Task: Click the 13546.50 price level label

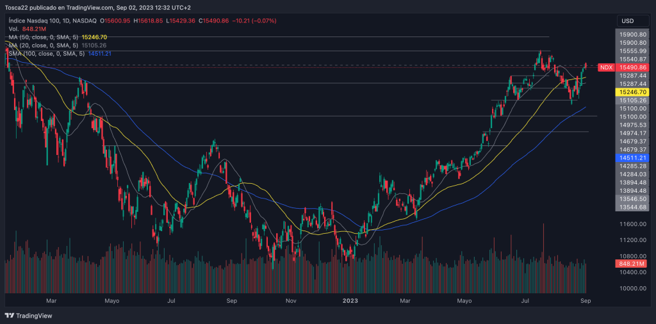Action: (x=632, y=199)
